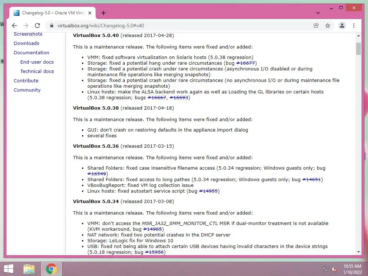Open bug #14965 link

(152, 229)
